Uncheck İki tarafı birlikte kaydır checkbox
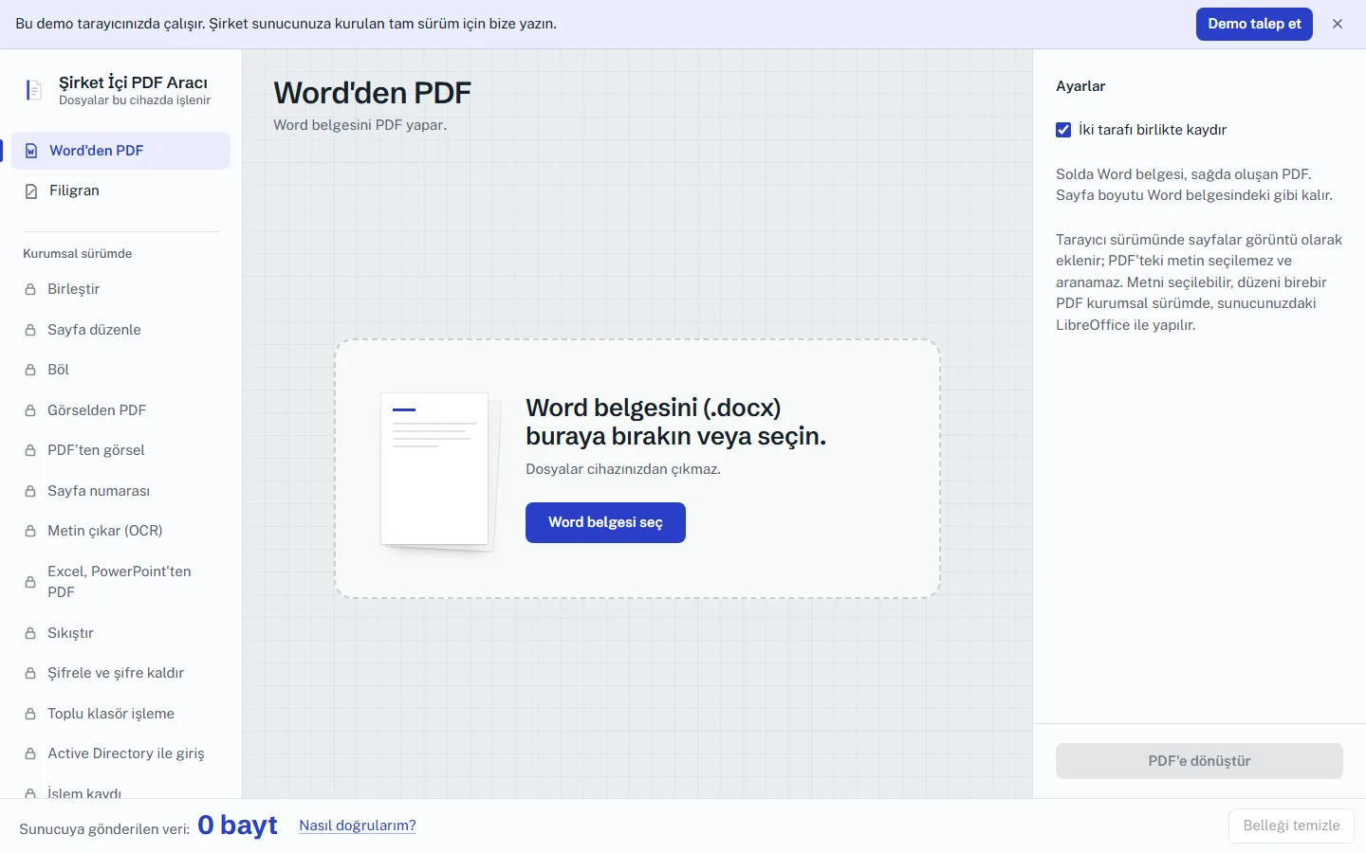Viewport: 1366px width, 853px height. coord(1063,130)
